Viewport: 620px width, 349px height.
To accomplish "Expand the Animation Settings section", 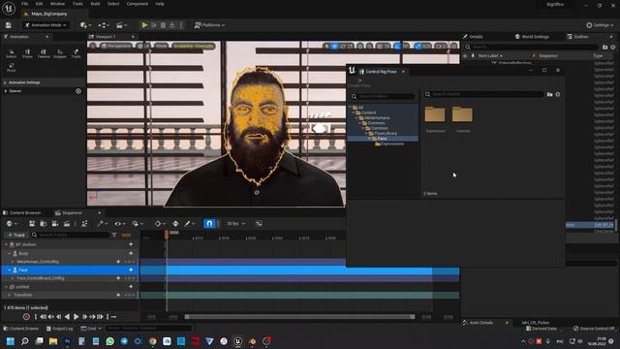I will click(5, 82).
